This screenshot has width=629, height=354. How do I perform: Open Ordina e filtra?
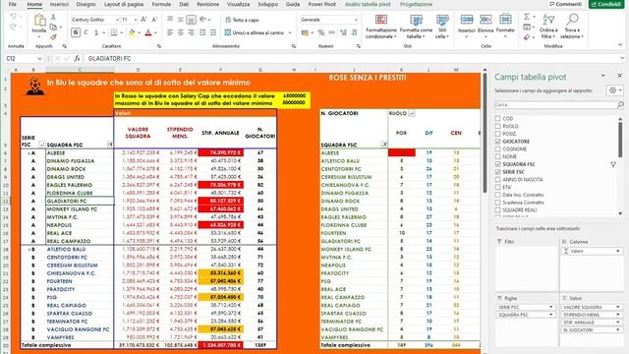[548, 27]
